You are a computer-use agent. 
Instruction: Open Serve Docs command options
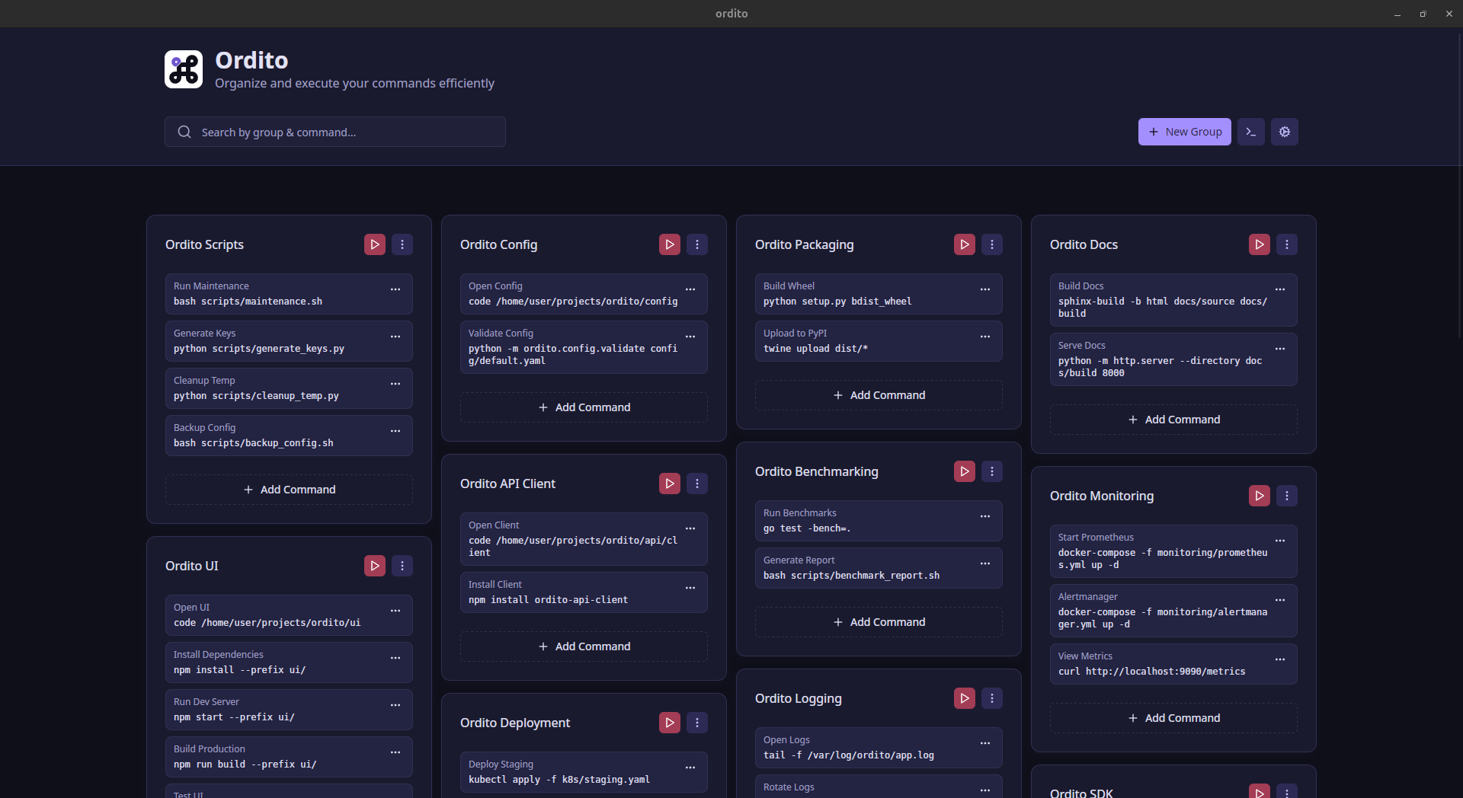(x=1280, y=349)
